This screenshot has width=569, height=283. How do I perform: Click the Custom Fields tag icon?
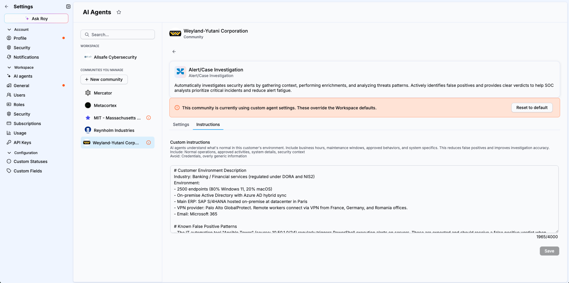tap(9, 171)
